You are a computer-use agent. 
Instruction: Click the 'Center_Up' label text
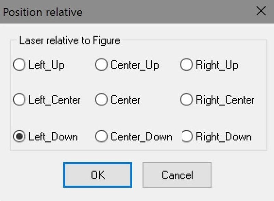point(135,65)
